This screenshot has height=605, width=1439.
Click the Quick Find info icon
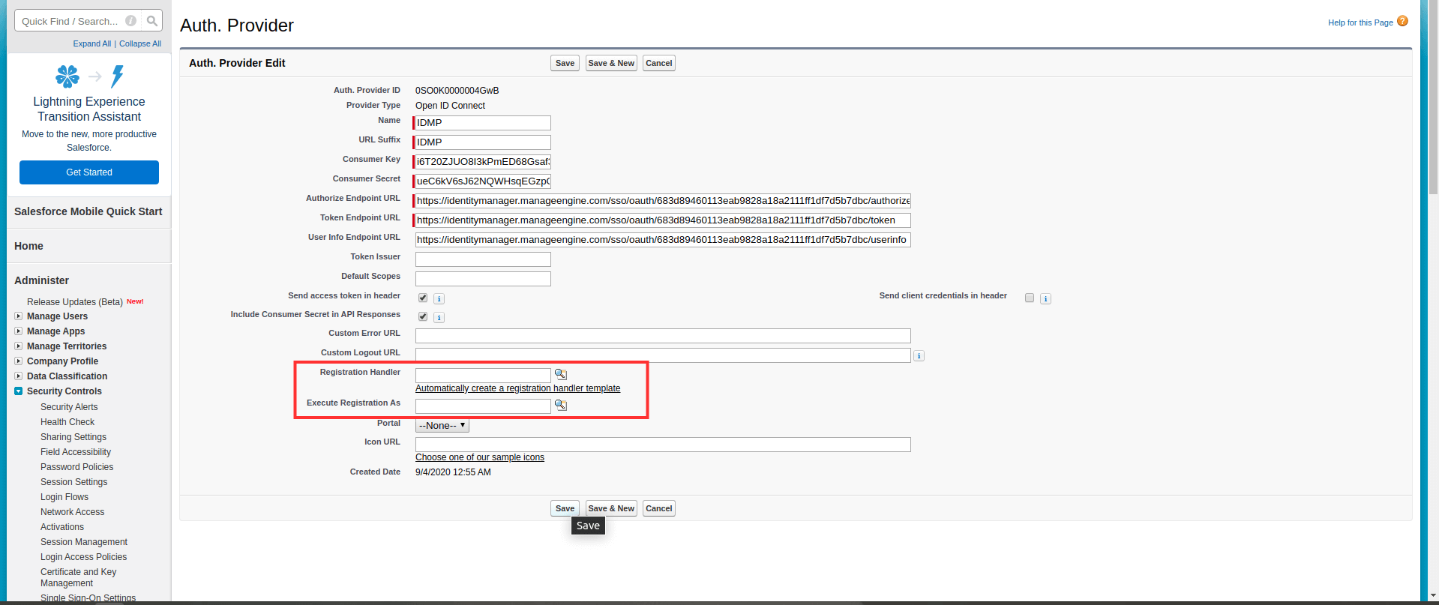(x=131, y=21)
